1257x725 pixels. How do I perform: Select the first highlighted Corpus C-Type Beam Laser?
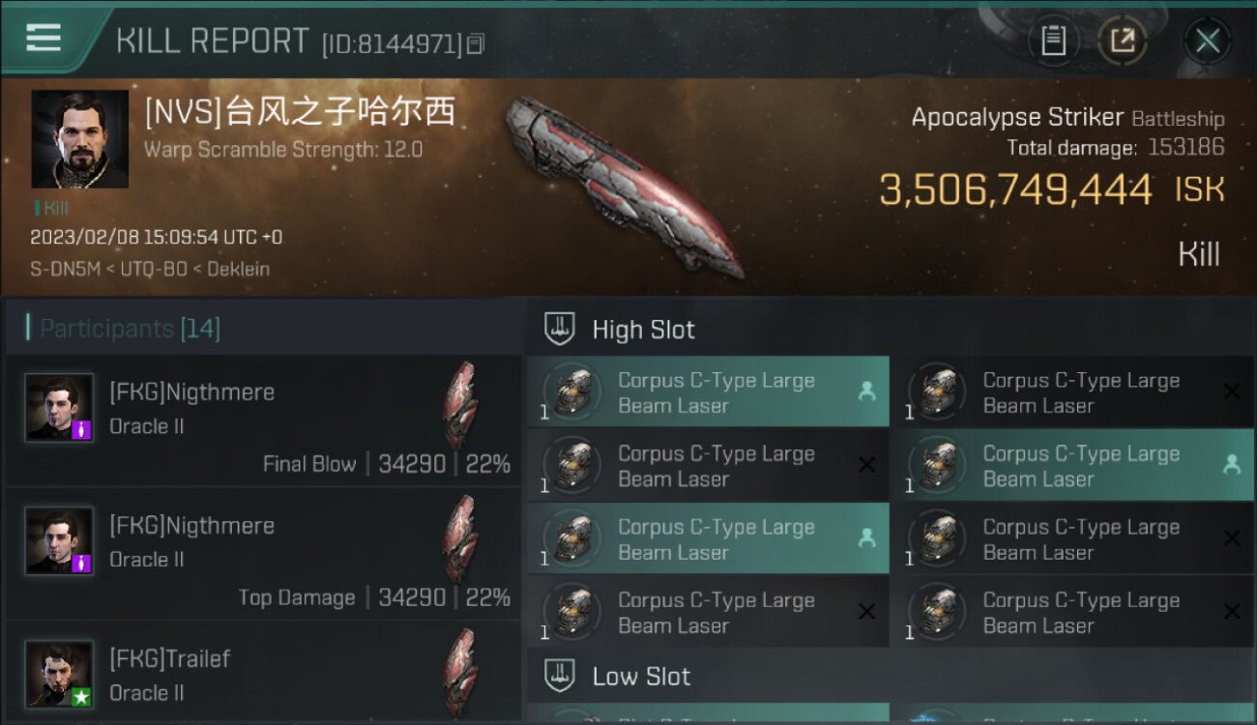pyautogui.click(x=708, y=392)
